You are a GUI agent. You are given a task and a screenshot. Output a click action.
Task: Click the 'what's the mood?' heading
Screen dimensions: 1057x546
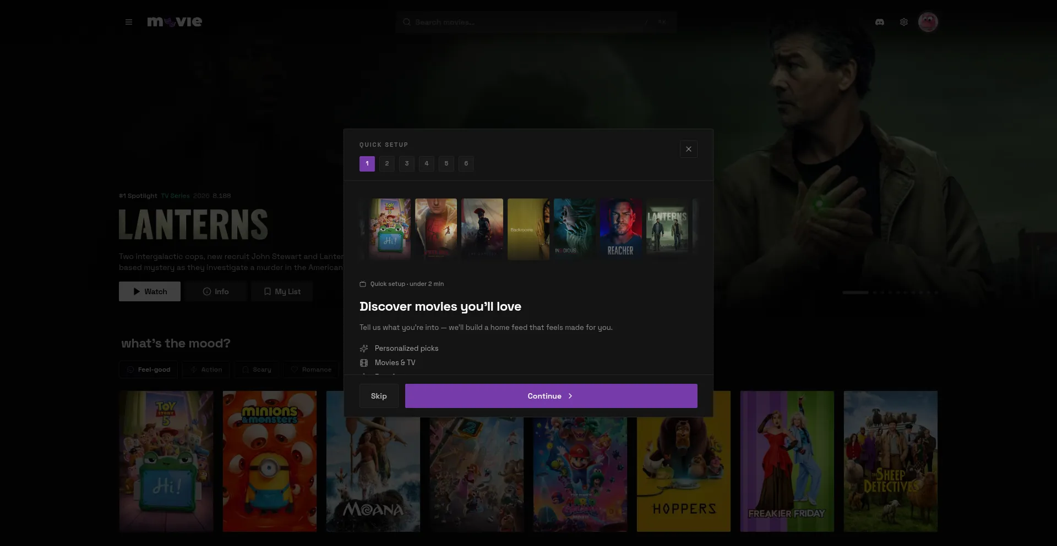176,344
